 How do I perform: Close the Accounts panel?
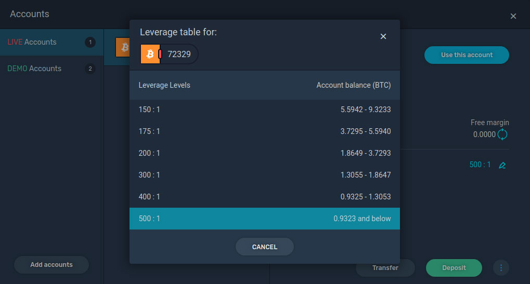tap(513, 16)
